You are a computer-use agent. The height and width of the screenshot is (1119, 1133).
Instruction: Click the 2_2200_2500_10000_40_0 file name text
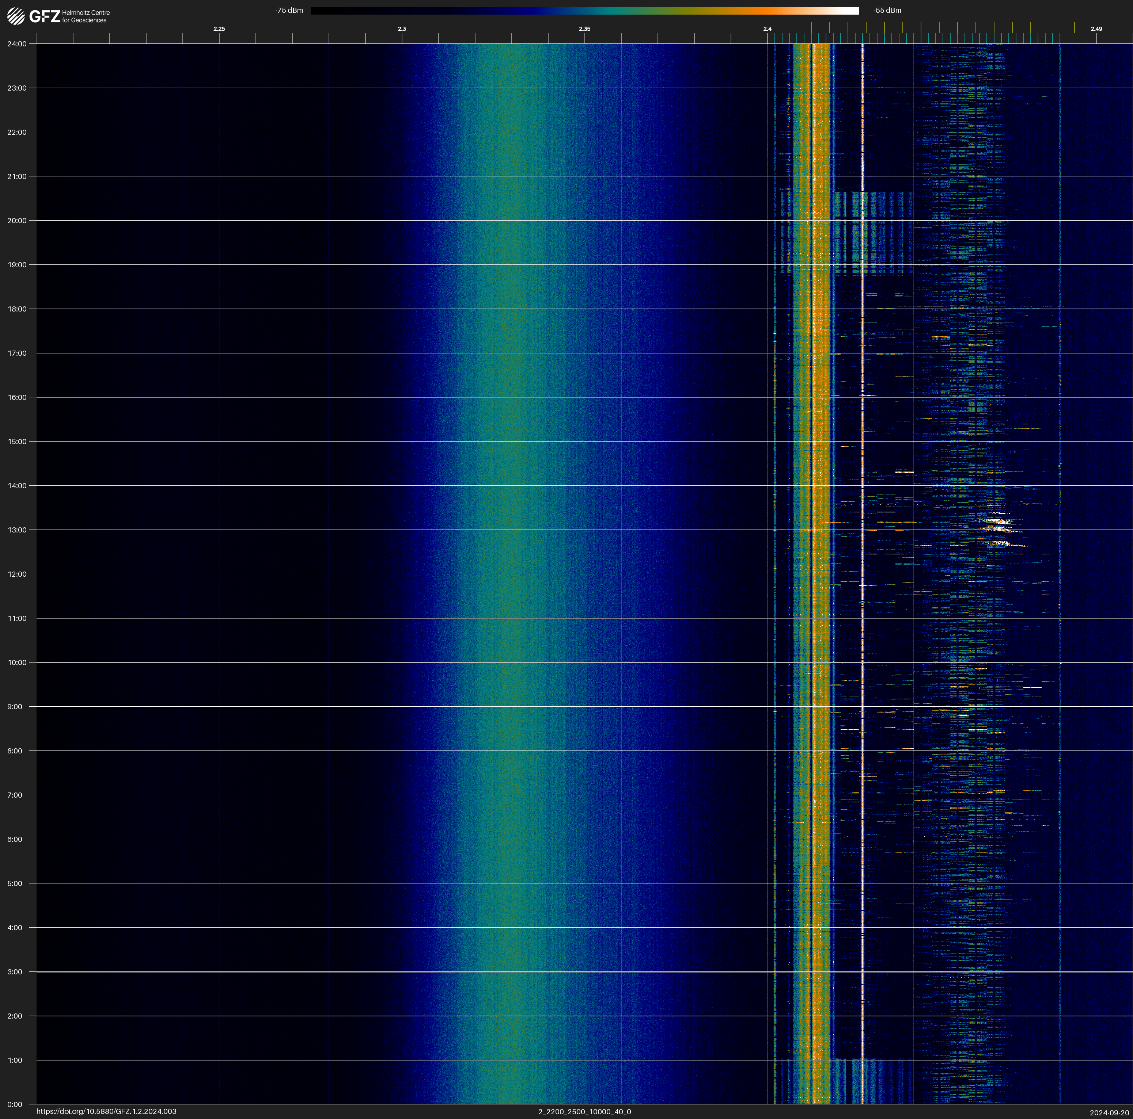[x=585, y=1111]
